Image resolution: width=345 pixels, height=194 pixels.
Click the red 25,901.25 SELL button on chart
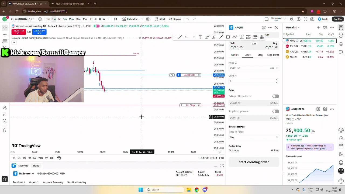click(19, 32)
